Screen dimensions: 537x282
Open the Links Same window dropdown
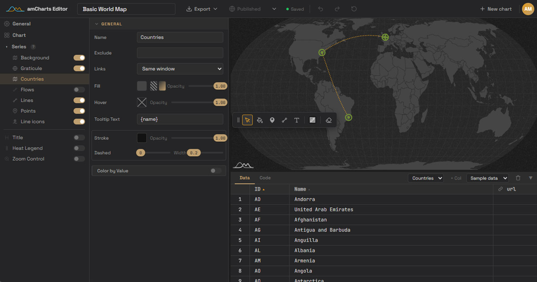180,69
